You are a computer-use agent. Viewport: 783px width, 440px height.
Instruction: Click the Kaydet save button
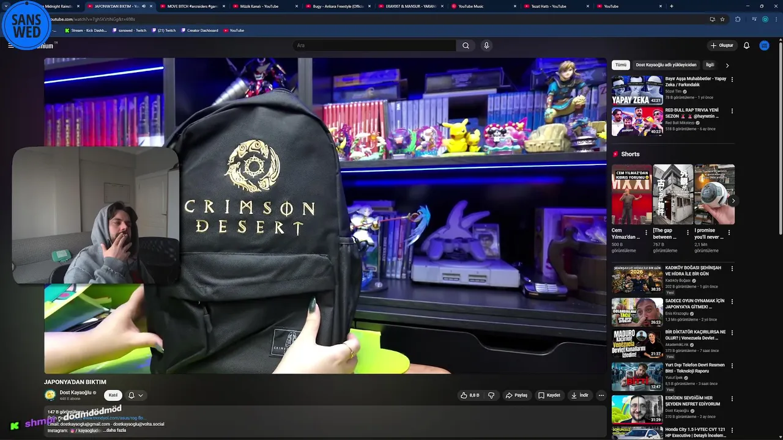click(549, 395)
